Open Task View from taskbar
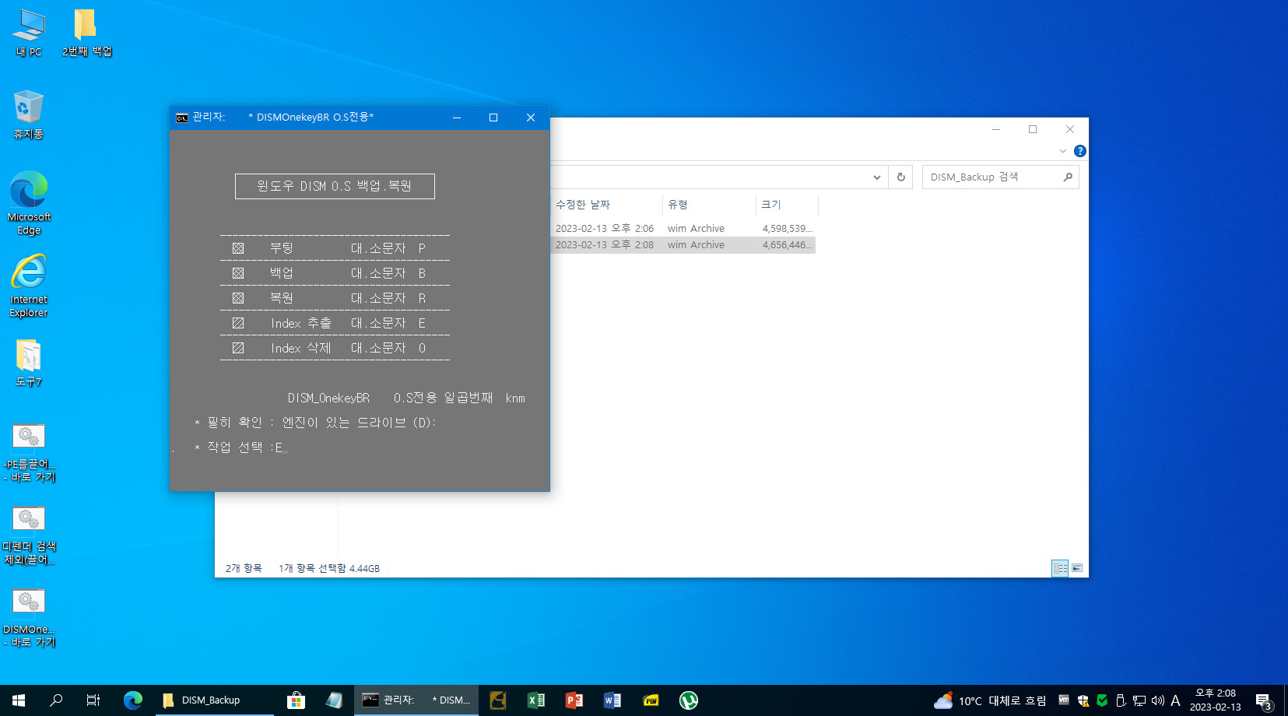The image size is (1288, 716). 93,700
